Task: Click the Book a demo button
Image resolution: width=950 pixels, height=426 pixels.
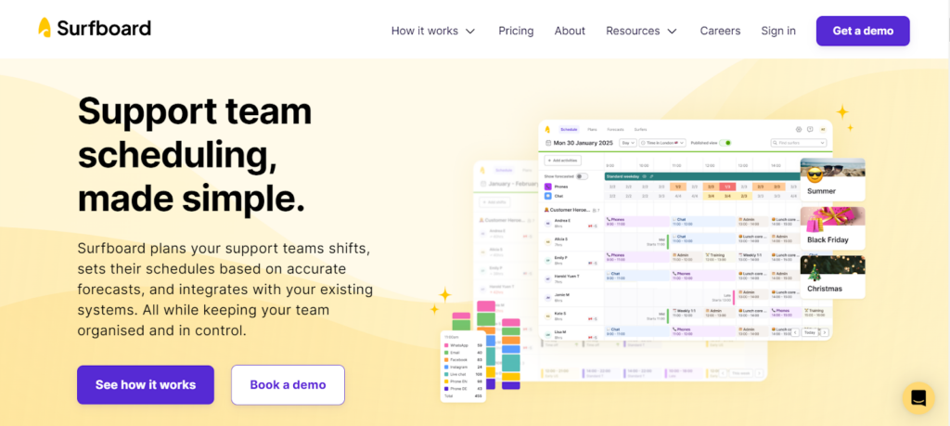Action: [x=288, y=385]
